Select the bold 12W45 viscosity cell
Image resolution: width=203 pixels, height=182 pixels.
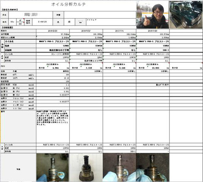(x=53, y=46)
